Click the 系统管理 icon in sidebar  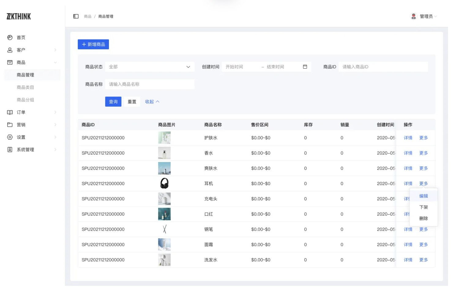10,149
